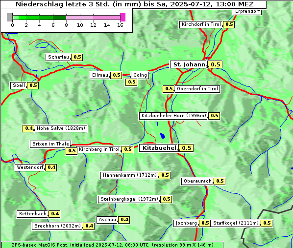
Task: Click Hohe Salve (1828m) label
Action: (x=61, y=128)
